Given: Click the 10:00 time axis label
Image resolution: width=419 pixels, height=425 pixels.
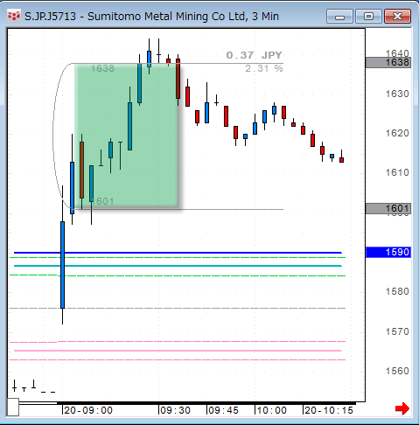Looking at the screenshot, I should pyautogui.click(x=271, y=410).
